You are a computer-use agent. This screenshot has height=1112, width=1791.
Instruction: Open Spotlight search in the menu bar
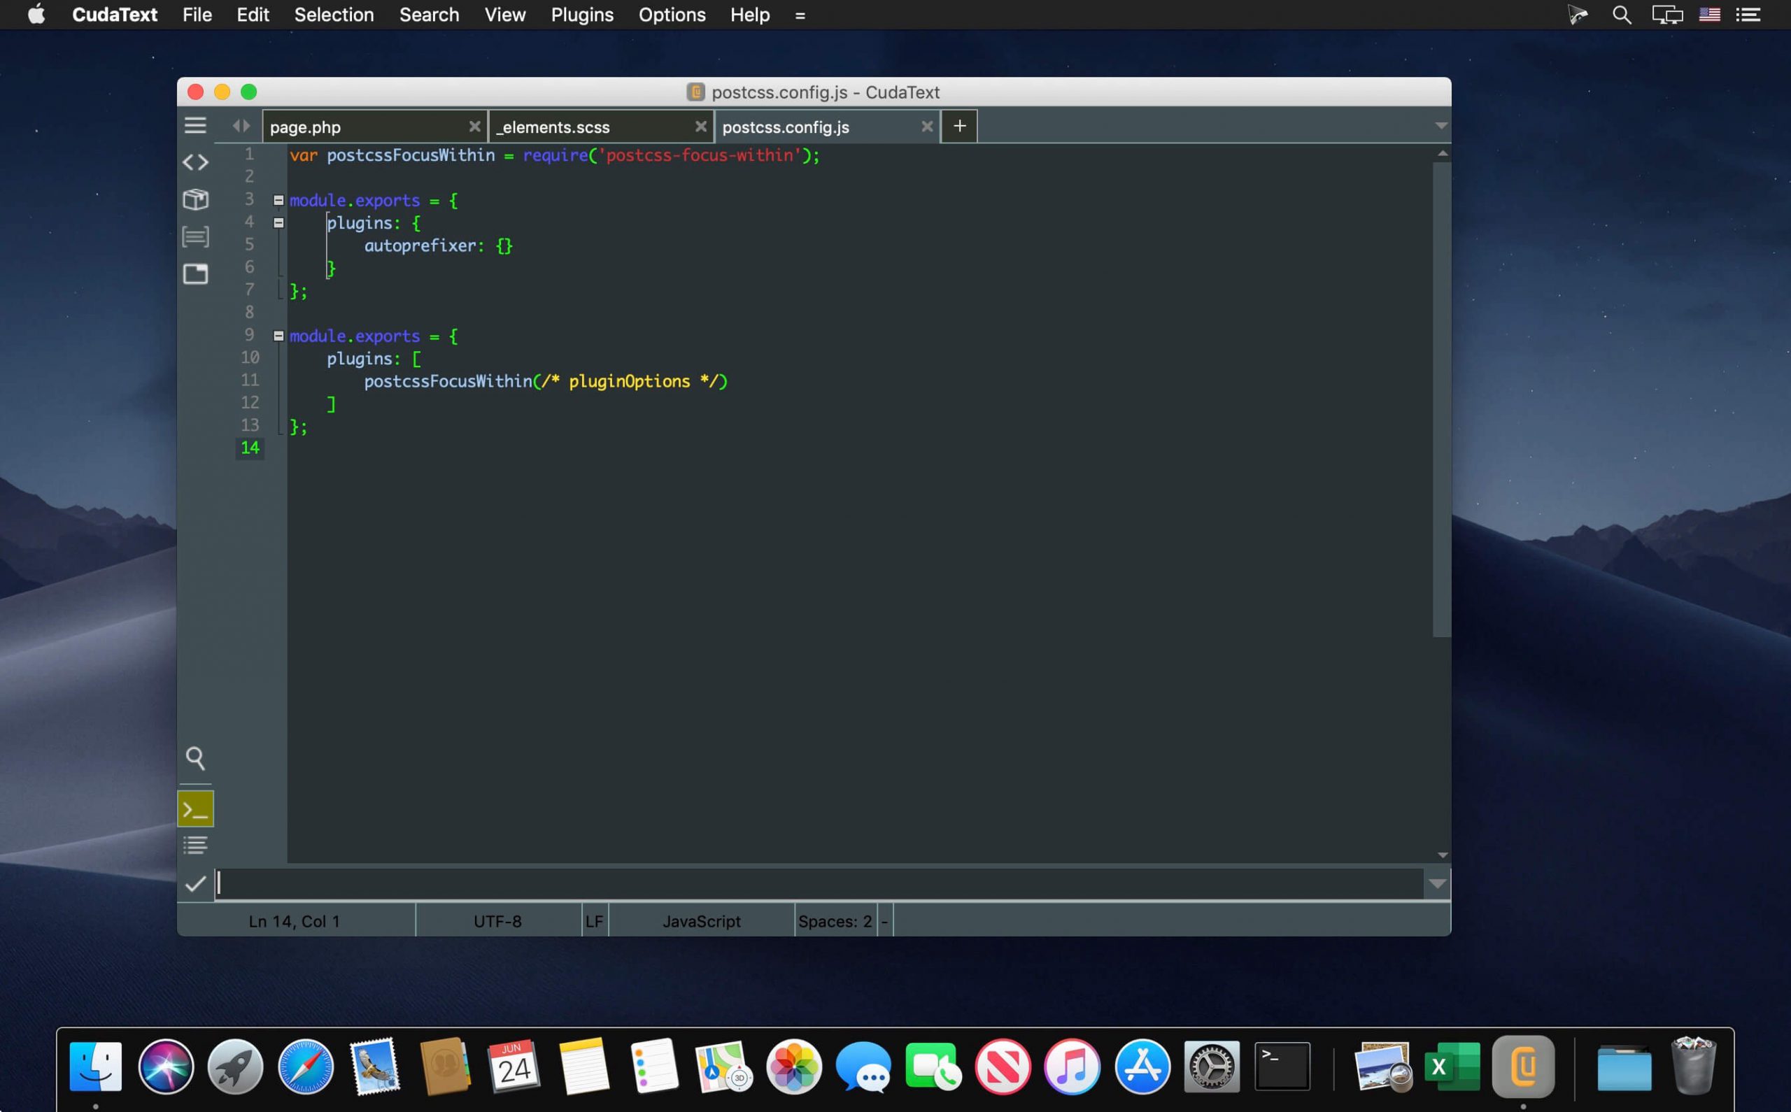click(x=1621, y=14)
